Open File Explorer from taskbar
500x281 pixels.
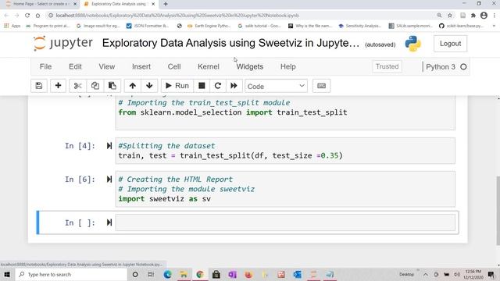pyautogui.click(x=184, y=274)
